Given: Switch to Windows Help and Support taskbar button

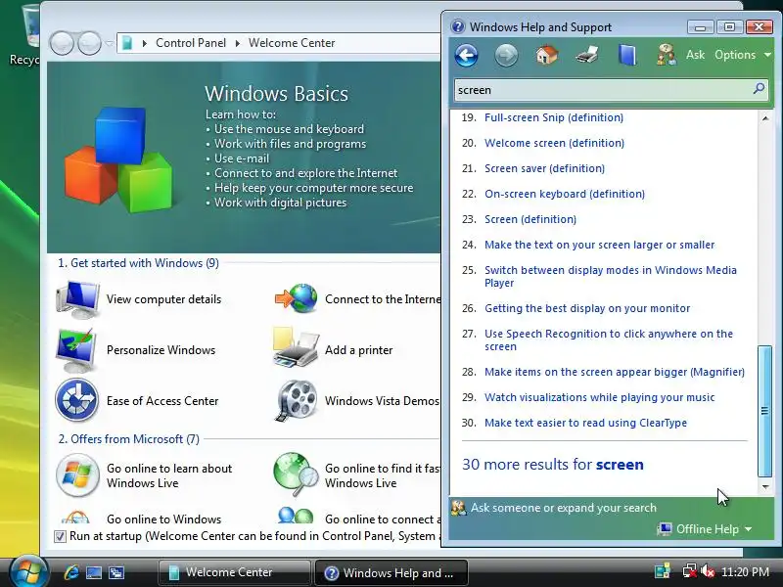Looking at the screenshot, I should (x=391, y=572).
